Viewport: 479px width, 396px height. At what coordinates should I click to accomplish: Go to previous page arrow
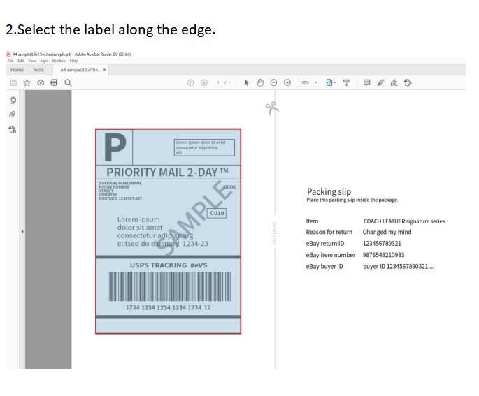click(x=190, y=82)
